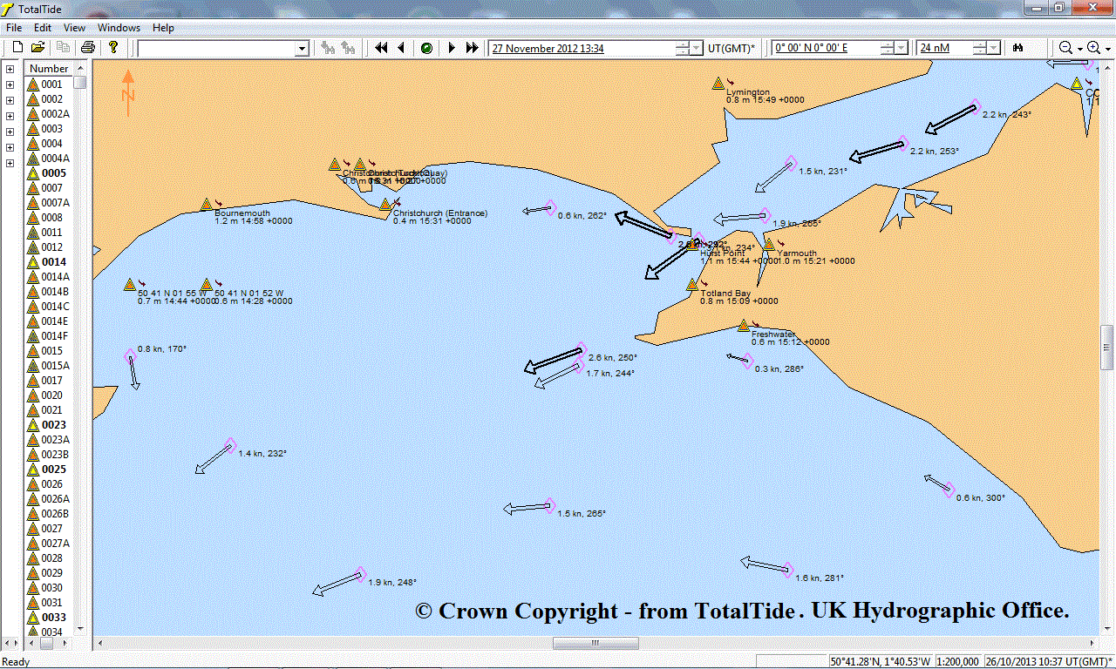
Task: Step forward one time interval
Action: (452, 48)
